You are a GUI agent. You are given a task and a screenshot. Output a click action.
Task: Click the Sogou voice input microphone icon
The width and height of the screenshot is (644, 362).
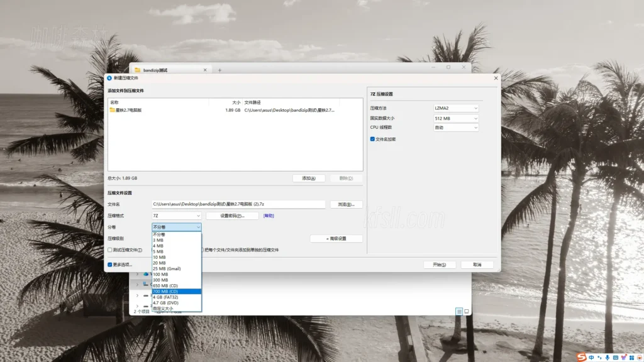tap(608, 357)
